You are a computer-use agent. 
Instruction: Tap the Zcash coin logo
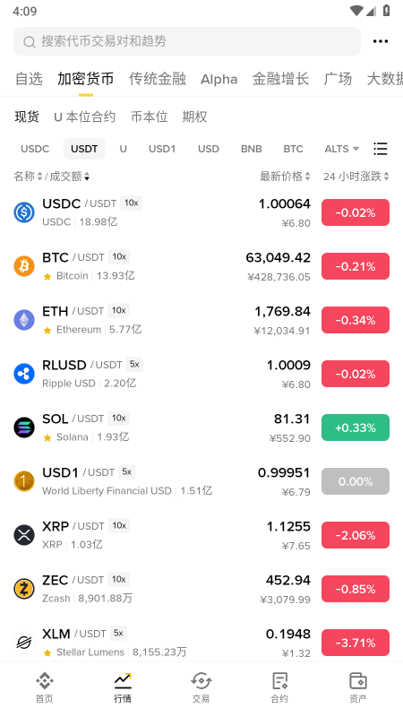tap(24, 589)
